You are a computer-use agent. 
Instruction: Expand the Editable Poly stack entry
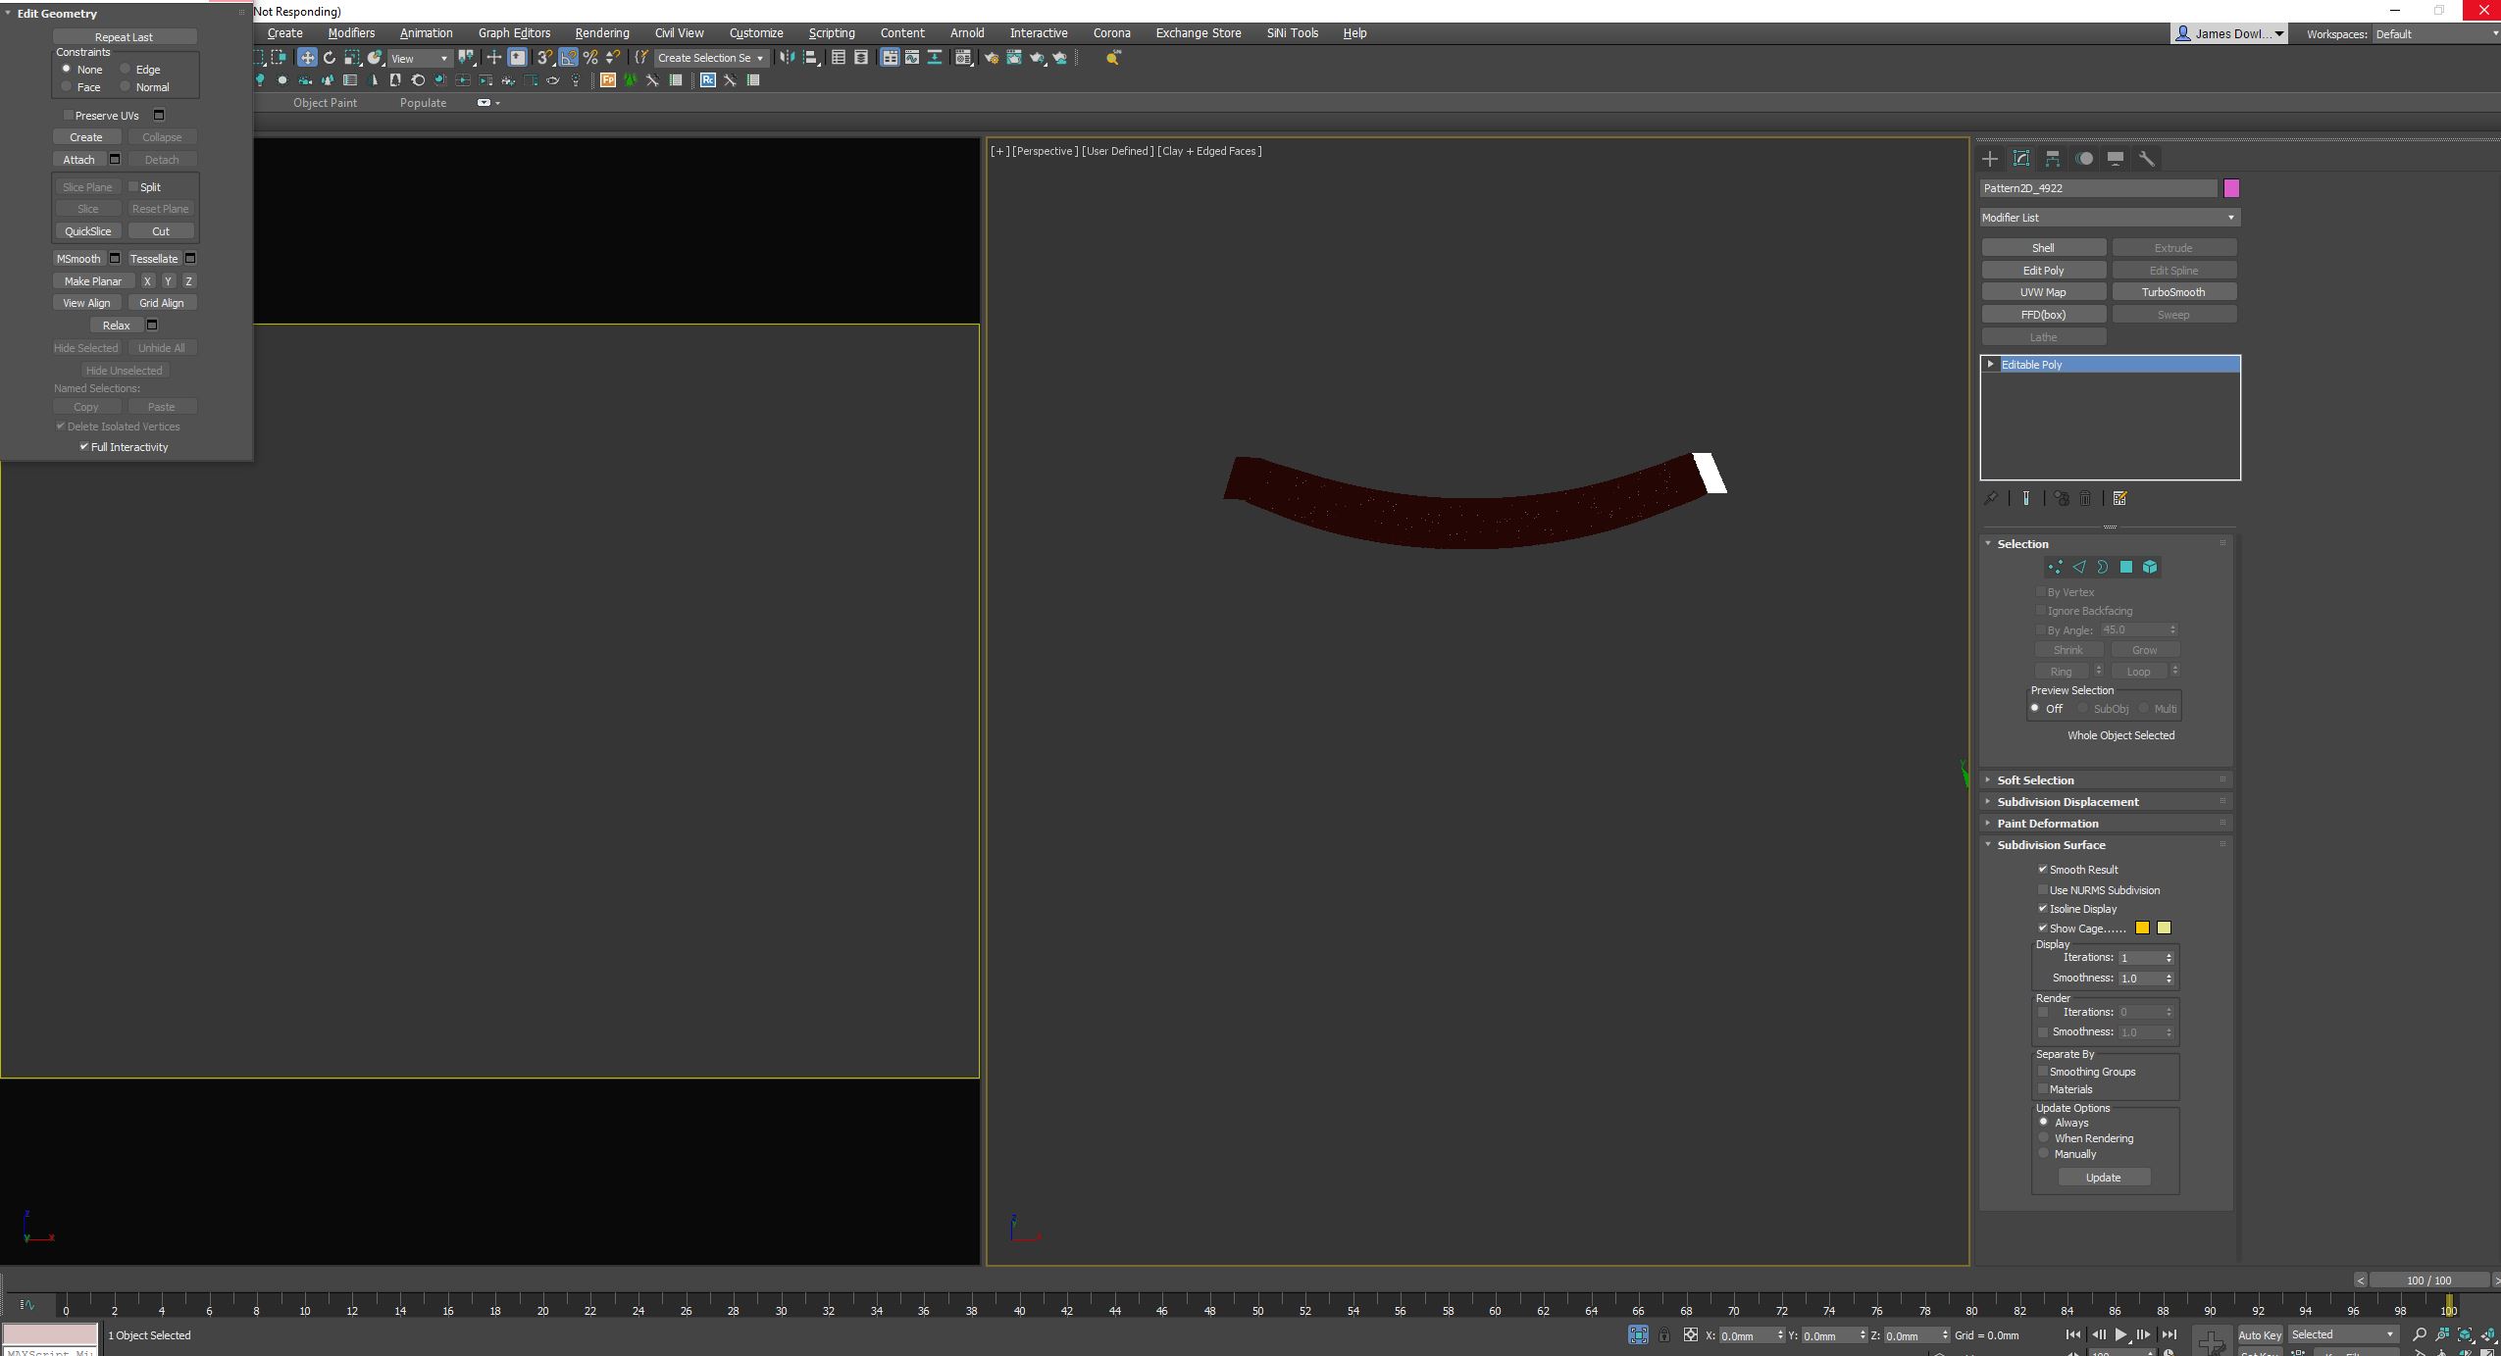1991,365
